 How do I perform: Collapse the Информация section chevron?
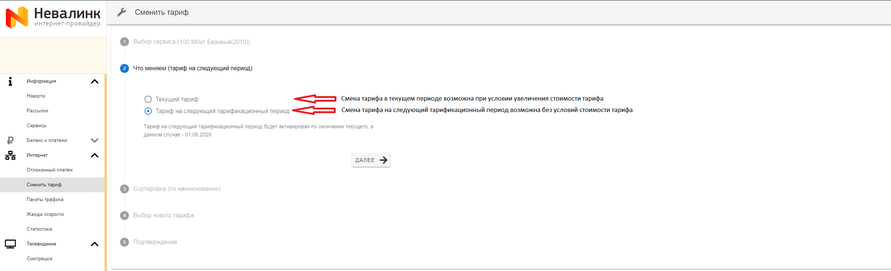coord(95,81)
